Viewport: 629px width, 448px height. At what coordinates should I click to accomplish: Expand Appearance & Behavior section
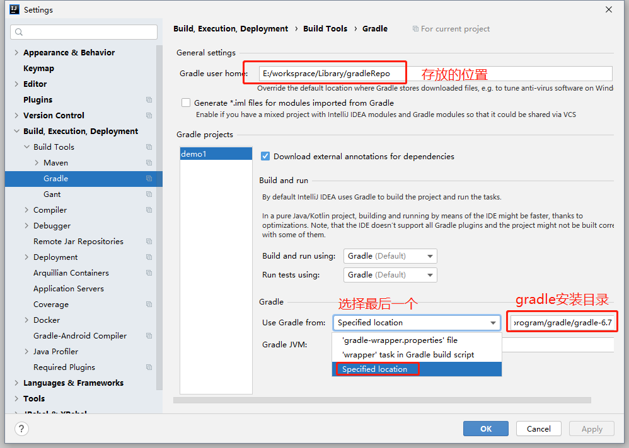[x=16, y=52]
